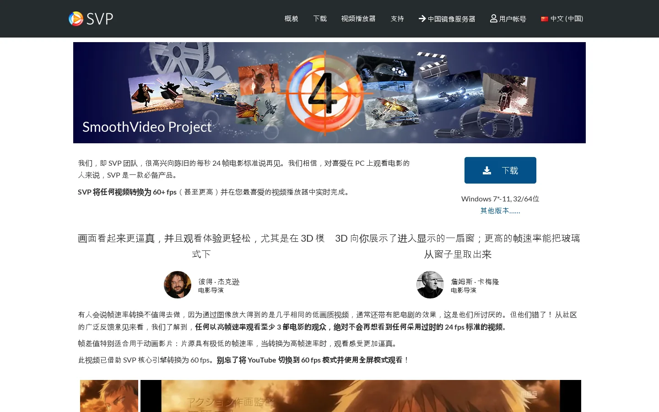Click Peter Jackson's portrait photo
This screenshot has width=659, height=412.
[x=178, y=285]
